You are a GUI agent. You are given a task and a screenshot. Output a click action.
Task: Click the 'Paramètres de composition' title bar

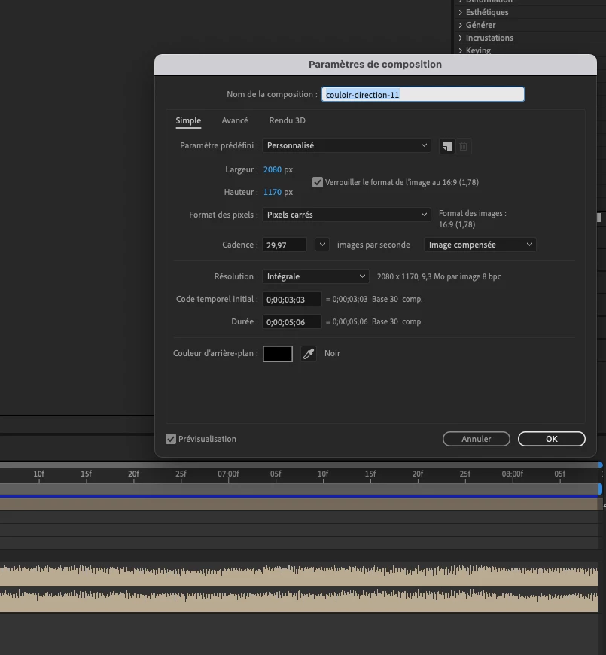point(375,64)
